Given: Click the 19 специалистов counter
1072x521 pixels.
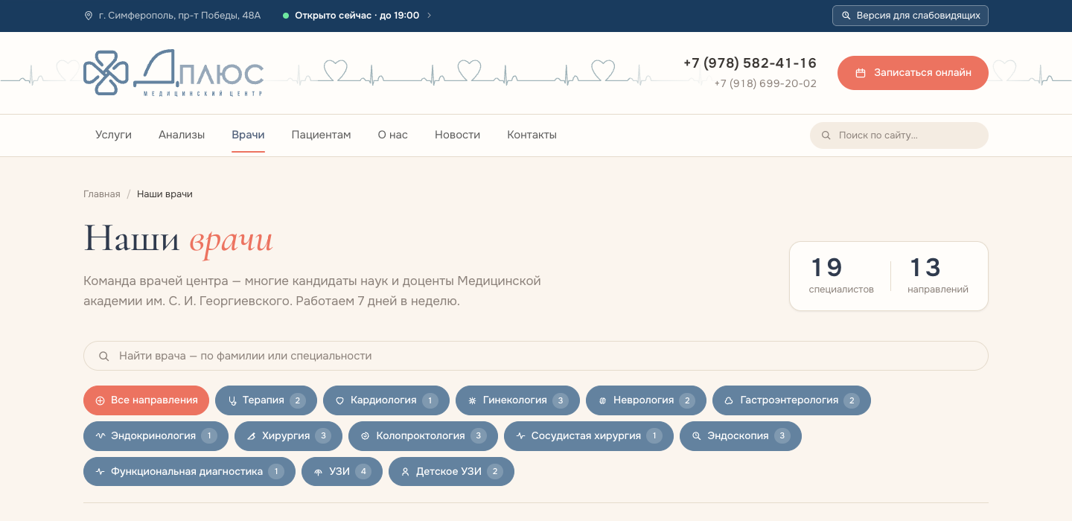Looking at the screenshot, I should point(841,275).
